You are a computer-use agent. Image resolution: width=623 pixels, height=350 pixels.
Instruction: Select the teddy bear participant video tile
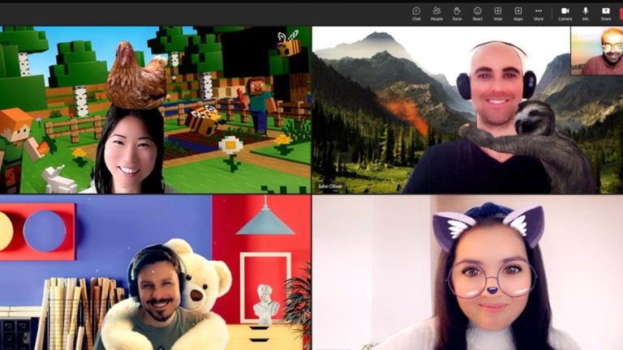point(156,272)
